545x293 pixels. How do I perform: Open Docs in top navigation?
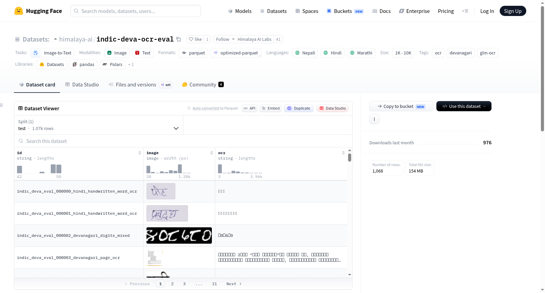click(x=381, y=11)
